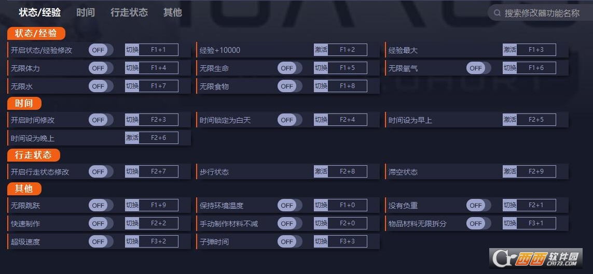Click 激活 button for 步行状态

tap(321, 171)
